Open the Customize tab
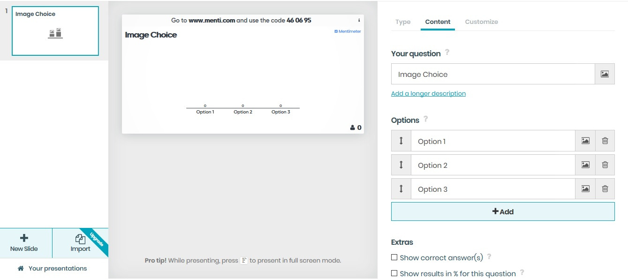This screenshot has width=628, height=279. [481, 22]
